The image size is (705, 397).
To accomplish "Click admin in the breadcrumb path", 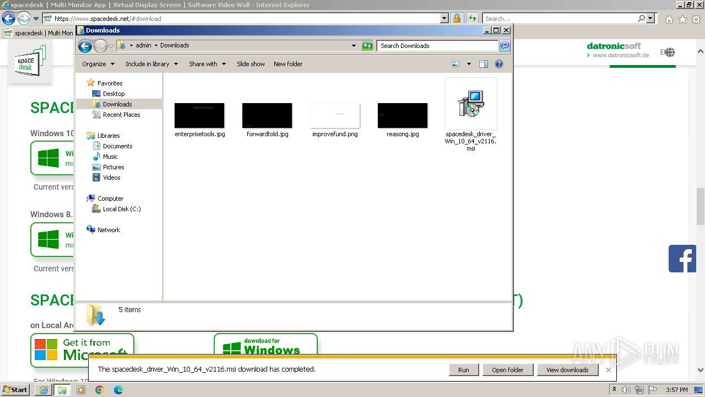I will click(143, 46).
